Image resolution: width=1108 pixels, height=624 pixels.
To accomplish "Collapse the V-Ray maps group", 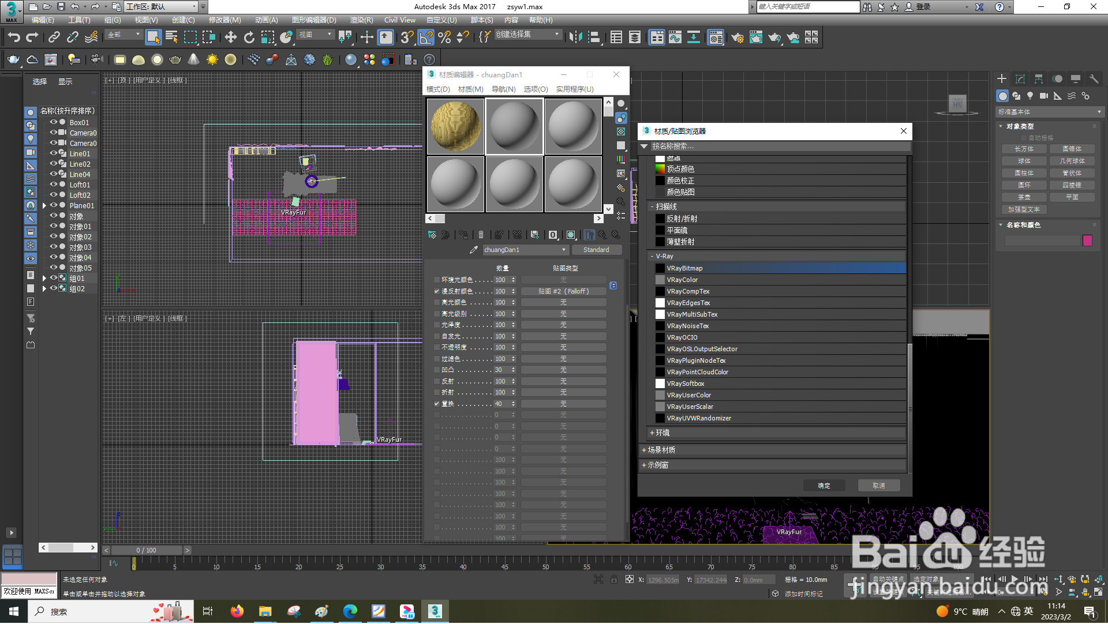I will pyautogui.click(x=652, y=256).
